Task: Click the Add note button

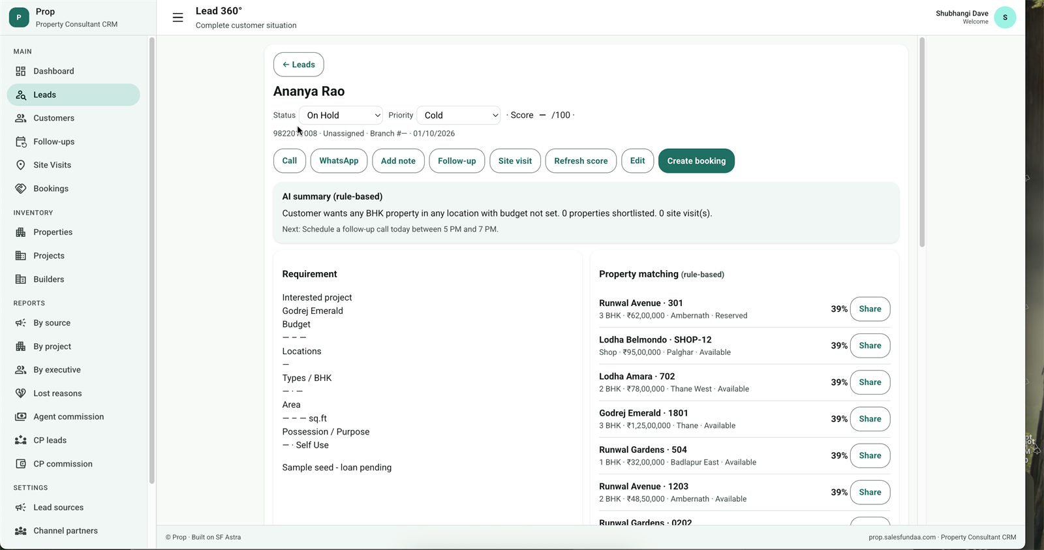Action: [398, 160]
